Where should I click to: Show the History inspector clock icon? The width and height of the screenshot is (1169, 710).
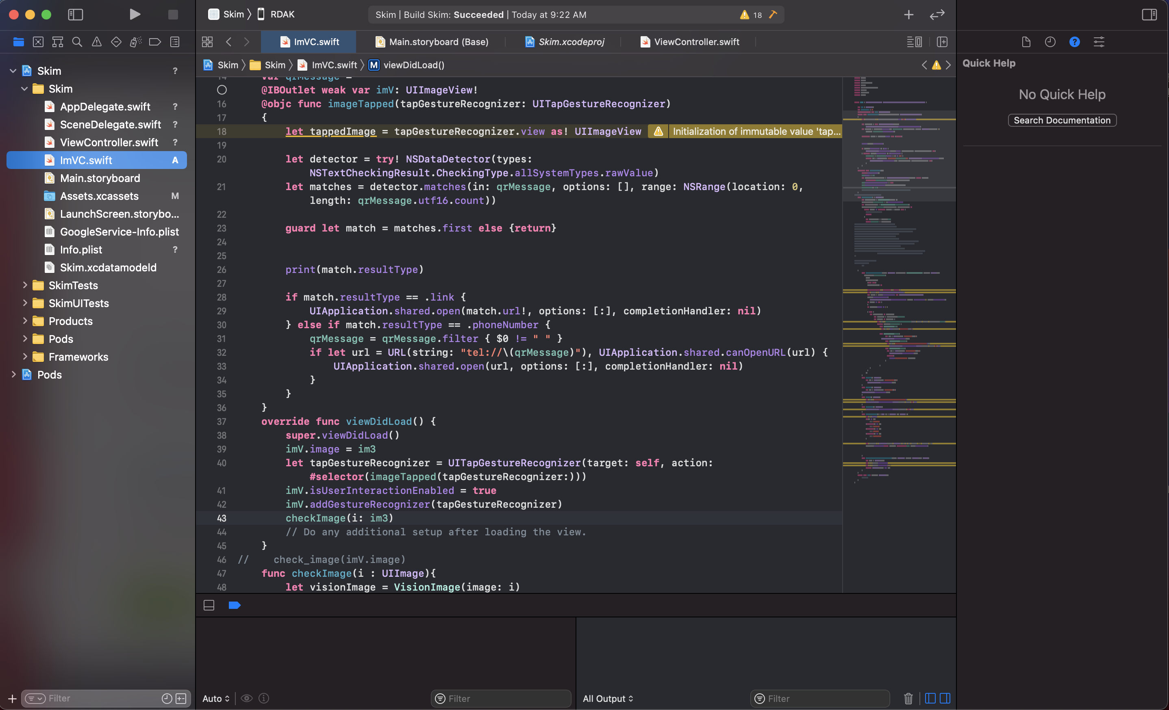coord(1050,42)
